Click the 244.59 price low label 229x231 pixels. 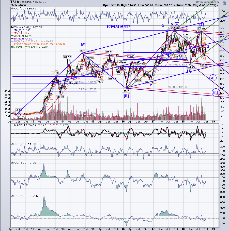pos(190,67)
